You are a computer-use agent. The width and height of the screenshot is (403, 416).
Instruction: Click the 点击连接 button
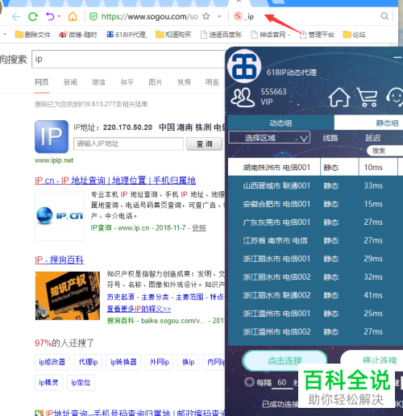[285, 360]
